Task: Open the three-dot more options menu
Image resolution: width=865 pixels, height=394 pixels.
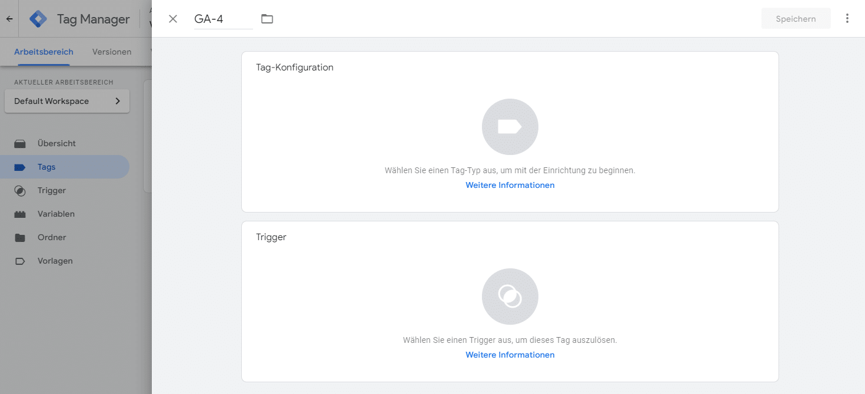Action: pyautogui.click(x=847, y=19)
